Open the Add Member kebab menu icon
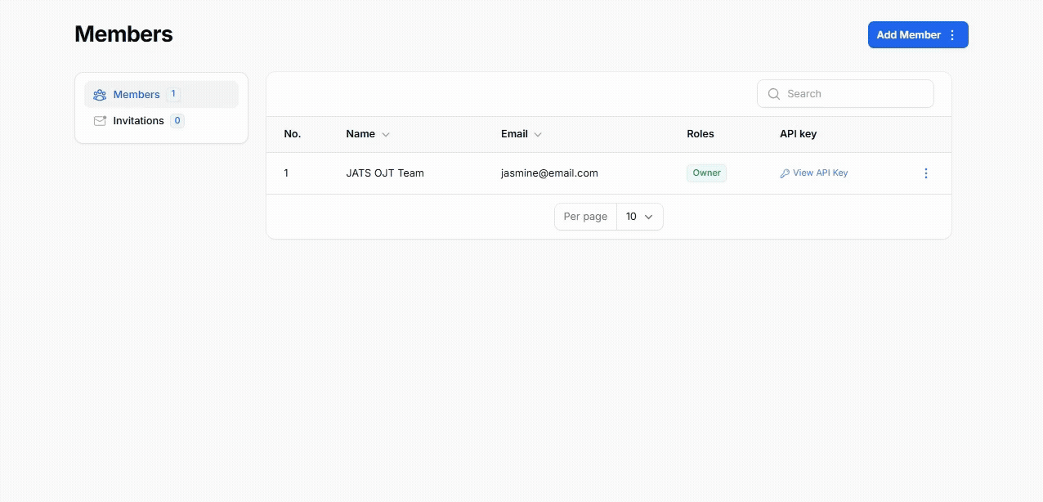Image resolution: width=1043 pixels, height=502 pixels. pos(951,35)
